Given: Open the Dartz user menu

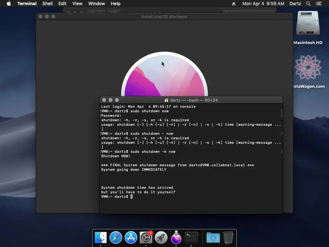Looking at the screenshot, I should pyautogui.click(x=295, y=4).
